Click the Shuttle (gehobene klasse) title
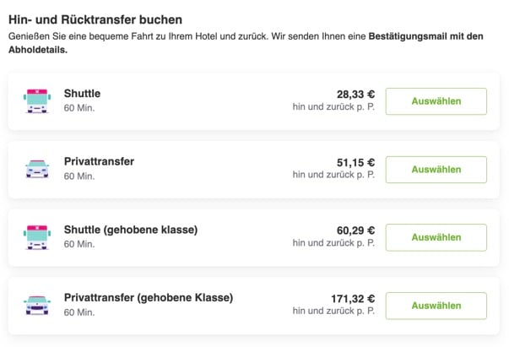Image resolution: width=509 pixels, height=347 pixels. 131,230
